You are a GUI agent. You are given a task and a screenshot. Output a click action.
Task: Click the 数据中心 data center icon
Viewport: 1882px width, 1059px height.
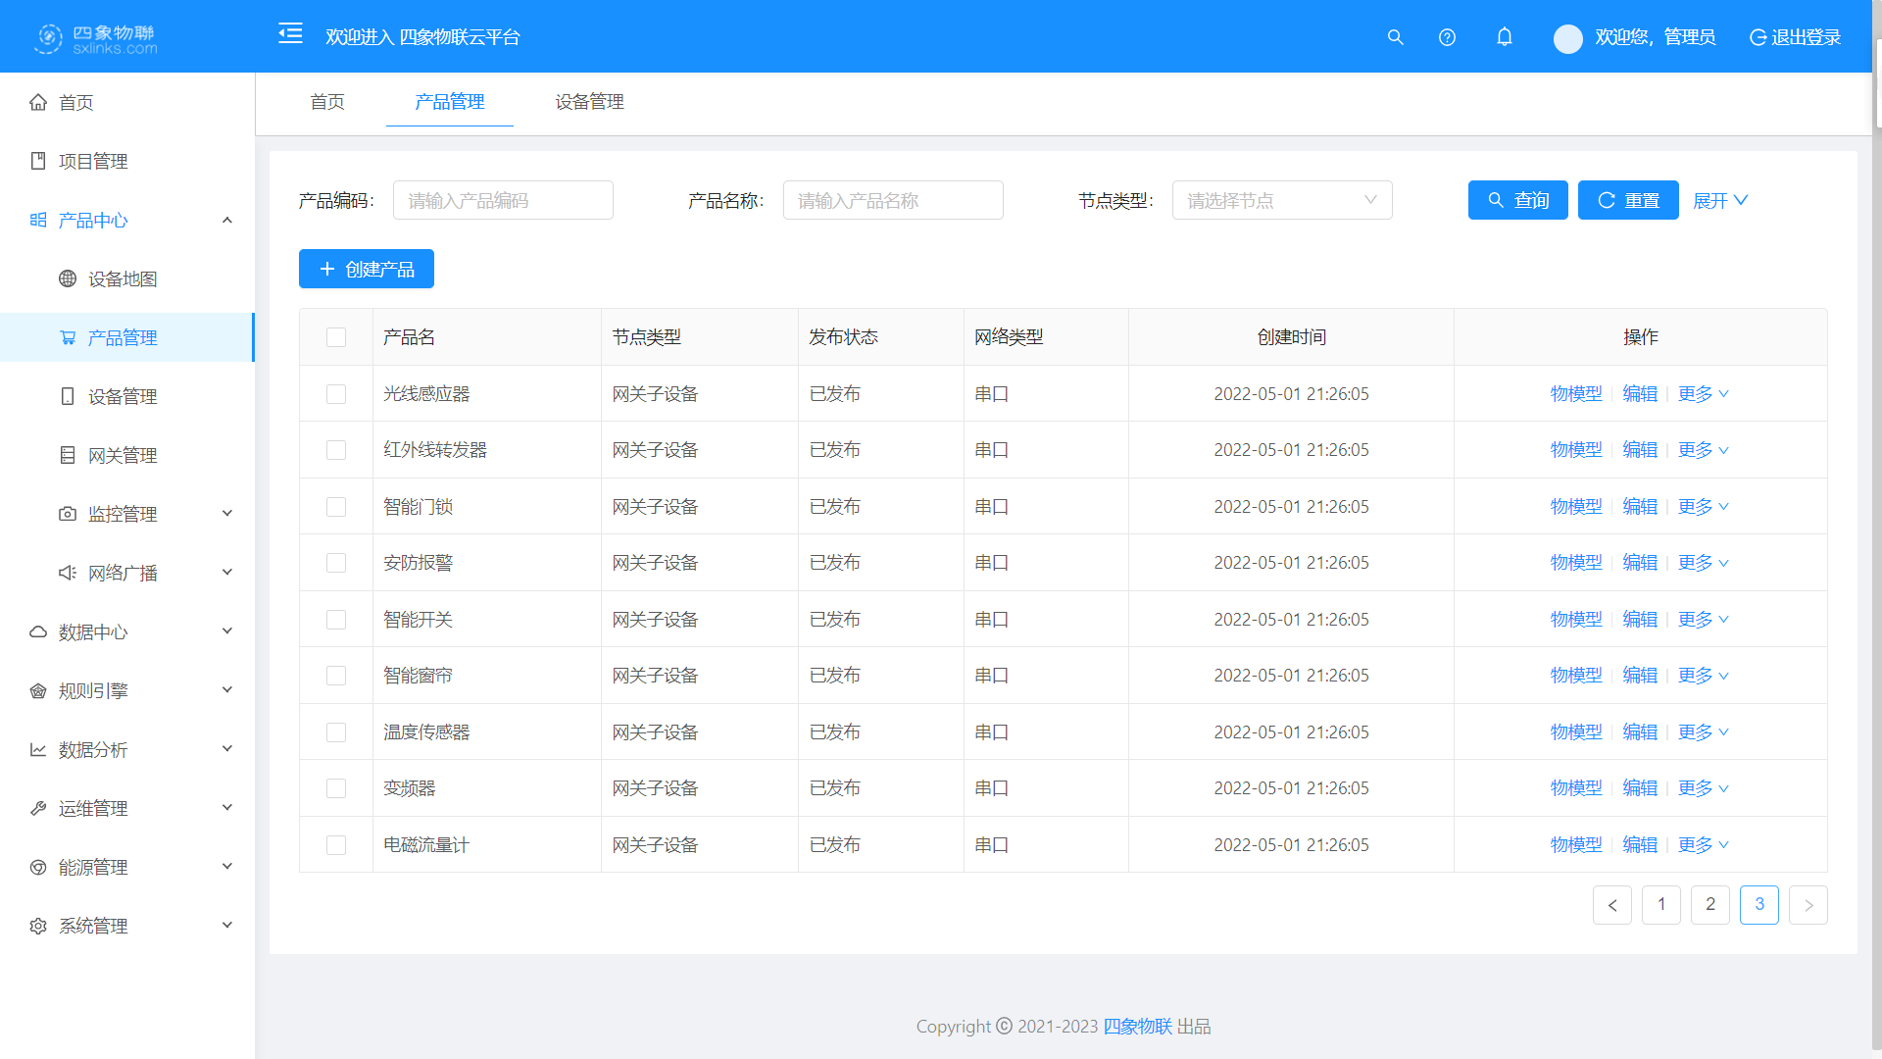click(36, 631)
